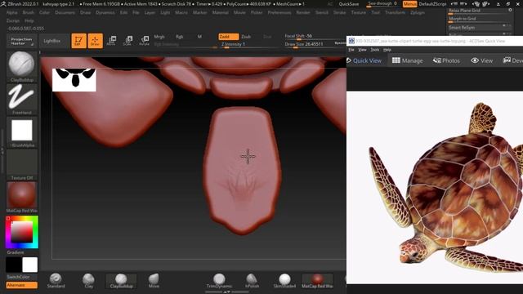Viewport: 523px width, 294px height.
Task: Open the Preferences menu
Action: [279, 12]
